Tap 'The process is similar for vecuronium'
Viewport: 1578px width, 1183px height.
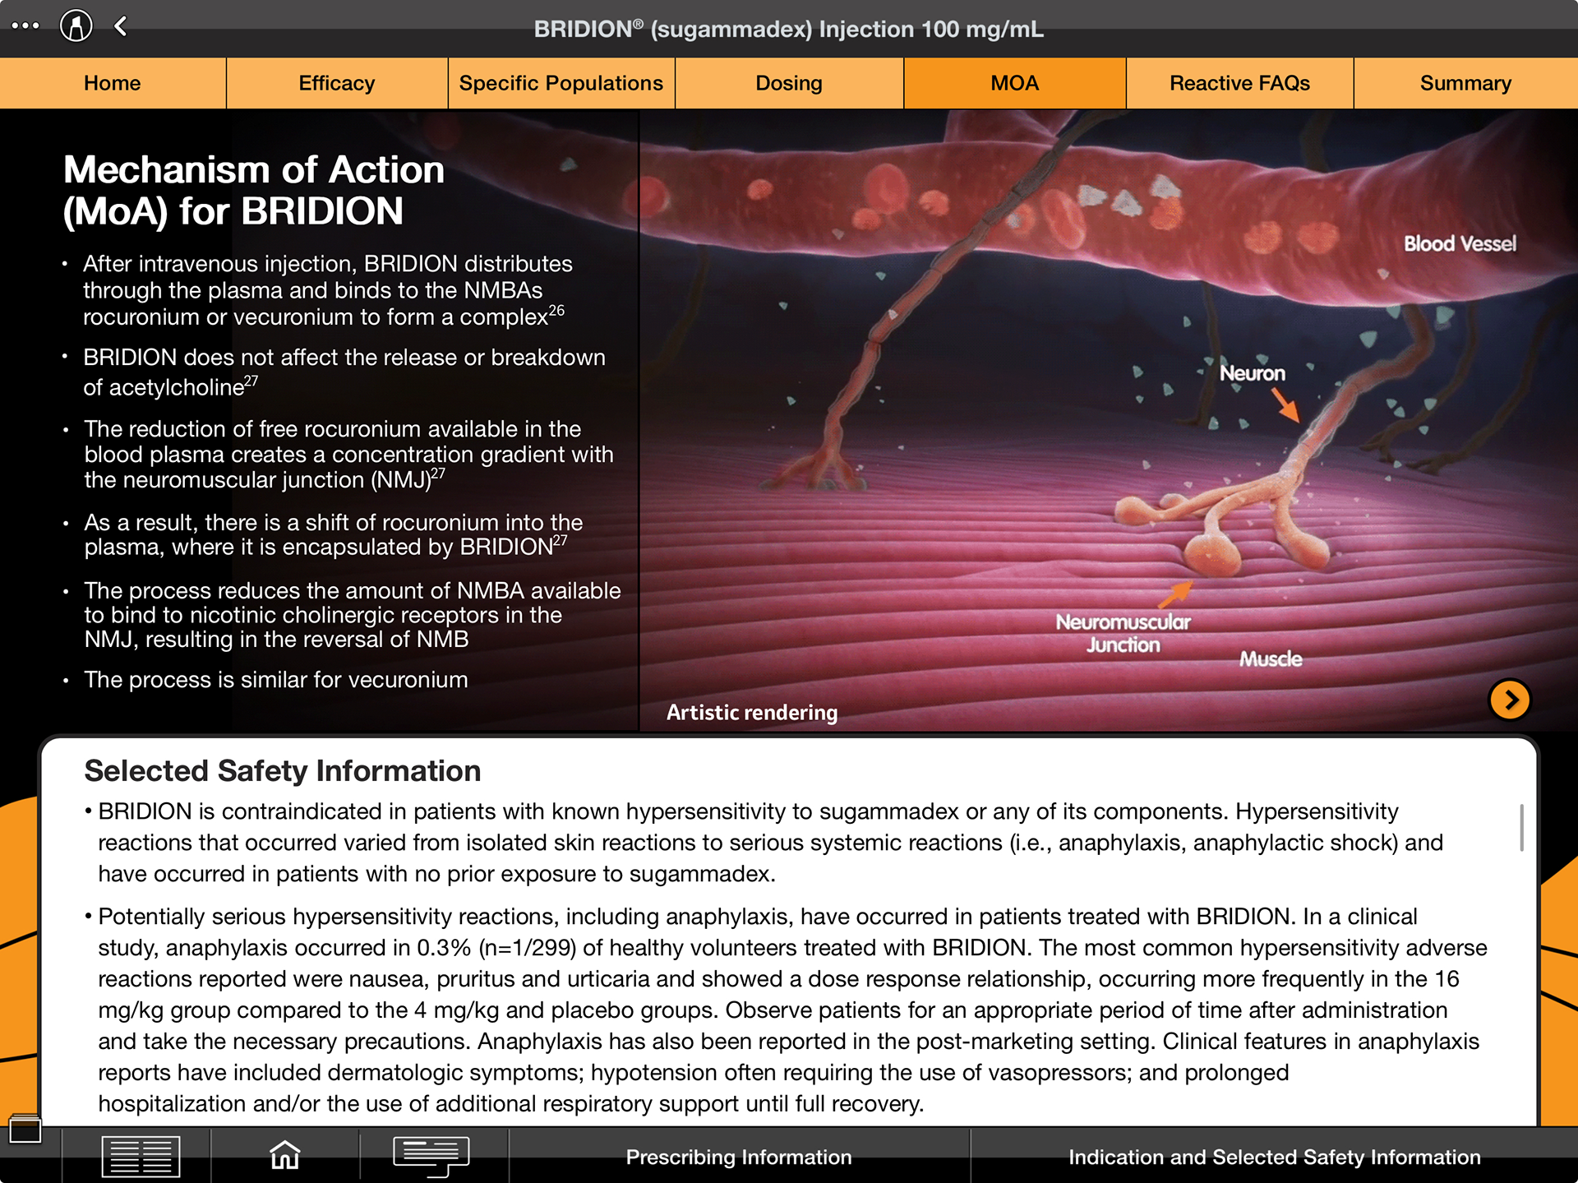coord(276,680)
